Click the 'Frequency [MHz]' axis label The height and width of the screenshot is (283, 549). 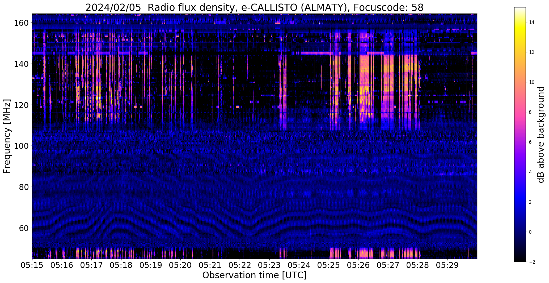7,136
